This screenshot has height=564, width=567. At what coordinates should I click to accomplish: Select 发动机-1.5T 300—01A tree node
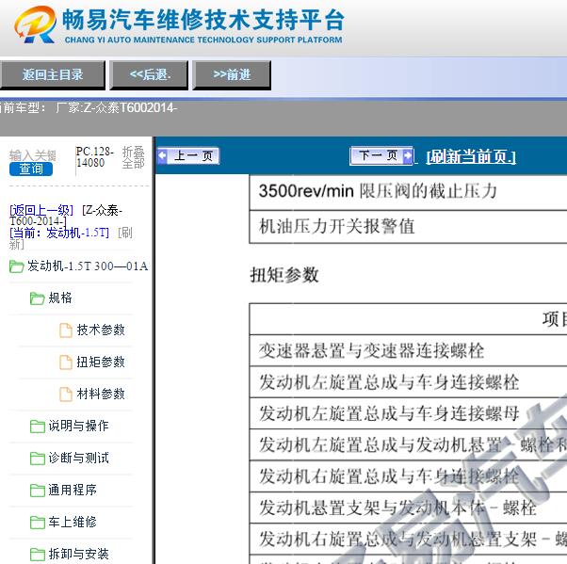[x=88, y=266]
